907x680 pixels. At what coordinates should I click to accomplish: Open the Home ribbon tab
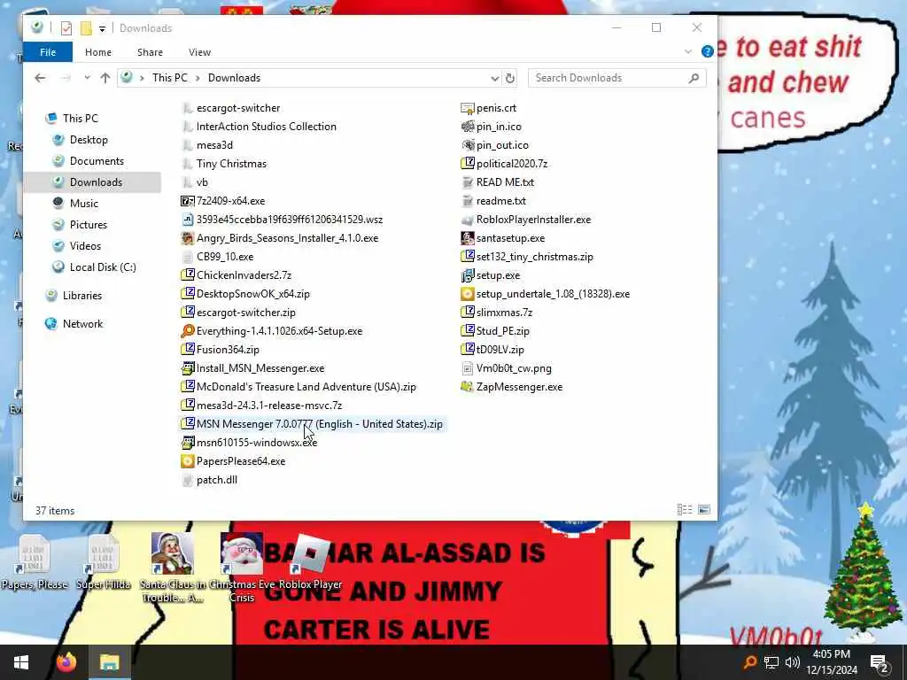pyautogui.click(x=97, y=52)
